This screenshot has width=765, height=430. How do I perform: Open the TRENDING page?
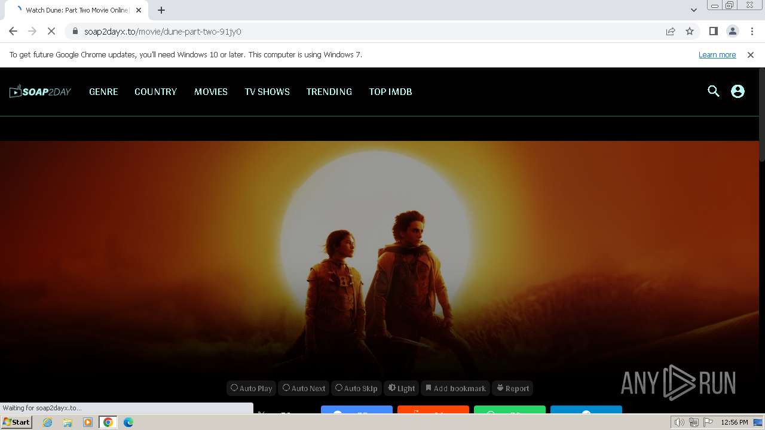click(x=329, y=91)
